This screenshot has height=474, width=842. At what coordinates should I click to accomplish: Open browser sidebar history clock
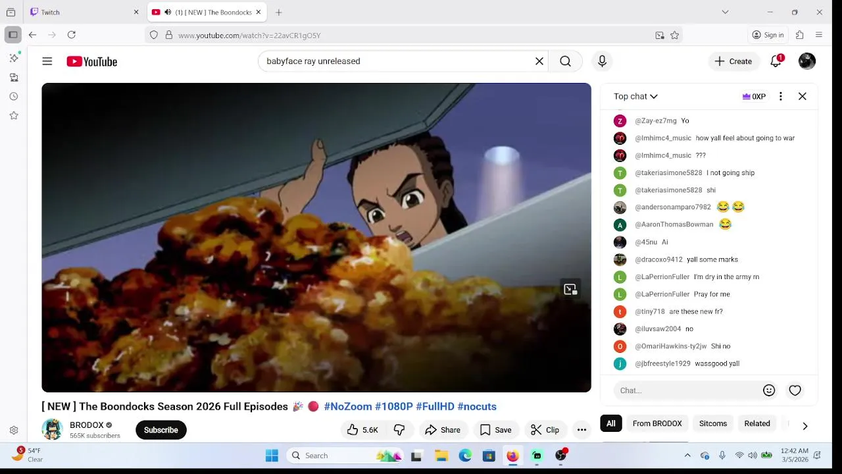(x=14, y=96)
